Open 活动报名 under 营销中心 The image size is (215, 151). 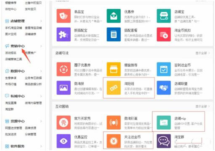coord(11,53)
